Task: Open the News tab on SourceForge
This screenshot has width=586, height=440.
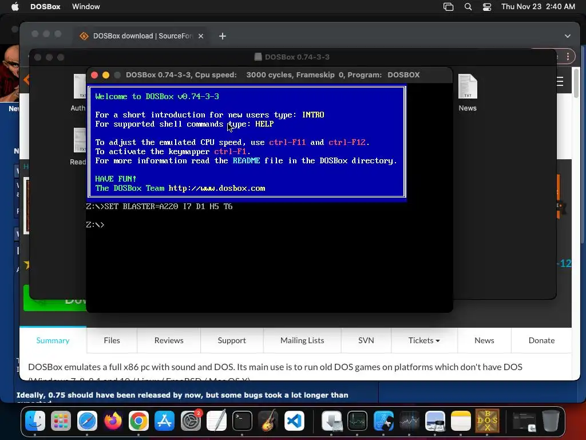Action: [x=484, y=340]
